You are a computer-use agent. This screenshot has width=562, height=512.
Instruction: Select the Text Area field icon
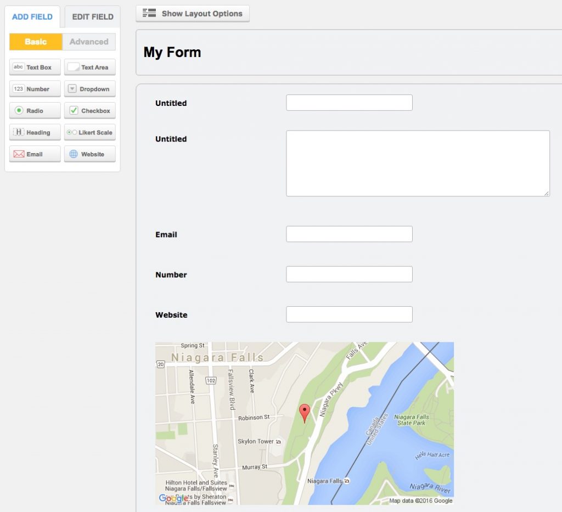[89, 67]
